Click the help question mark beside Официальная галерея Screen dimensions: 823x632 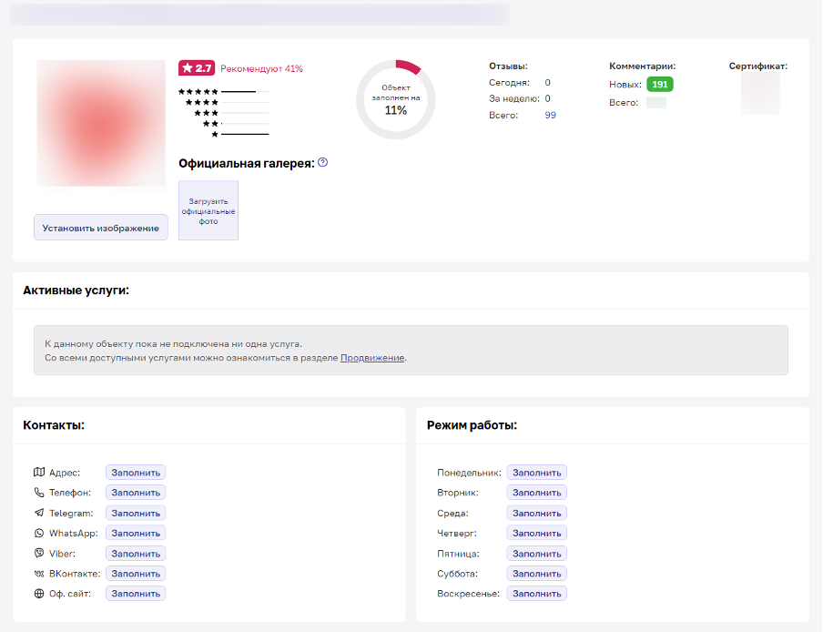[x=323, y=163]
